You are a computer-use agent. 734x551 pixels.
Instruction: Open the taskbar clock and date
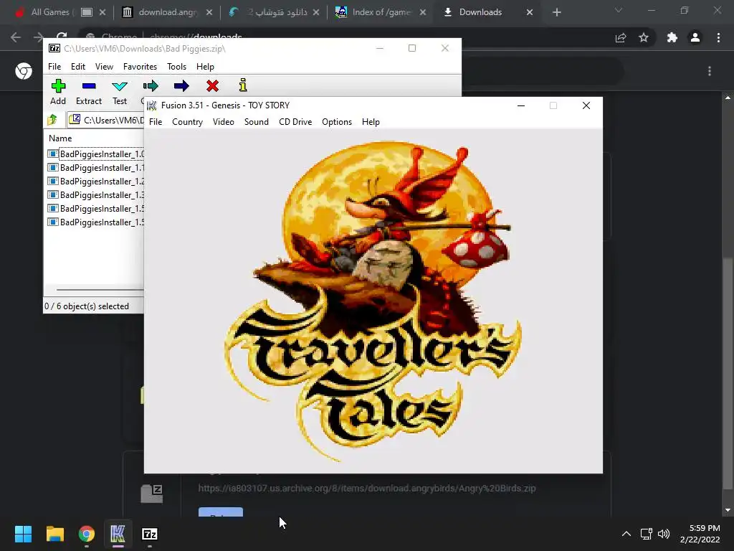(700, 534)
